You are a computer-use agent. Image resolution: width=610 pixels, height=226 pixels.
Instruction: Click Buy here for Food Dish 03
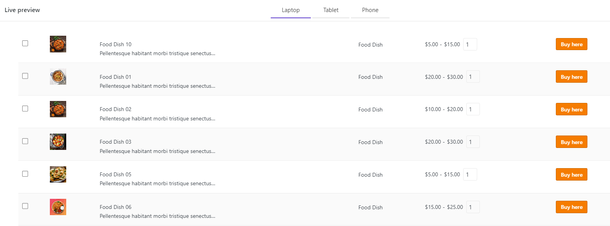coord(571,142)
